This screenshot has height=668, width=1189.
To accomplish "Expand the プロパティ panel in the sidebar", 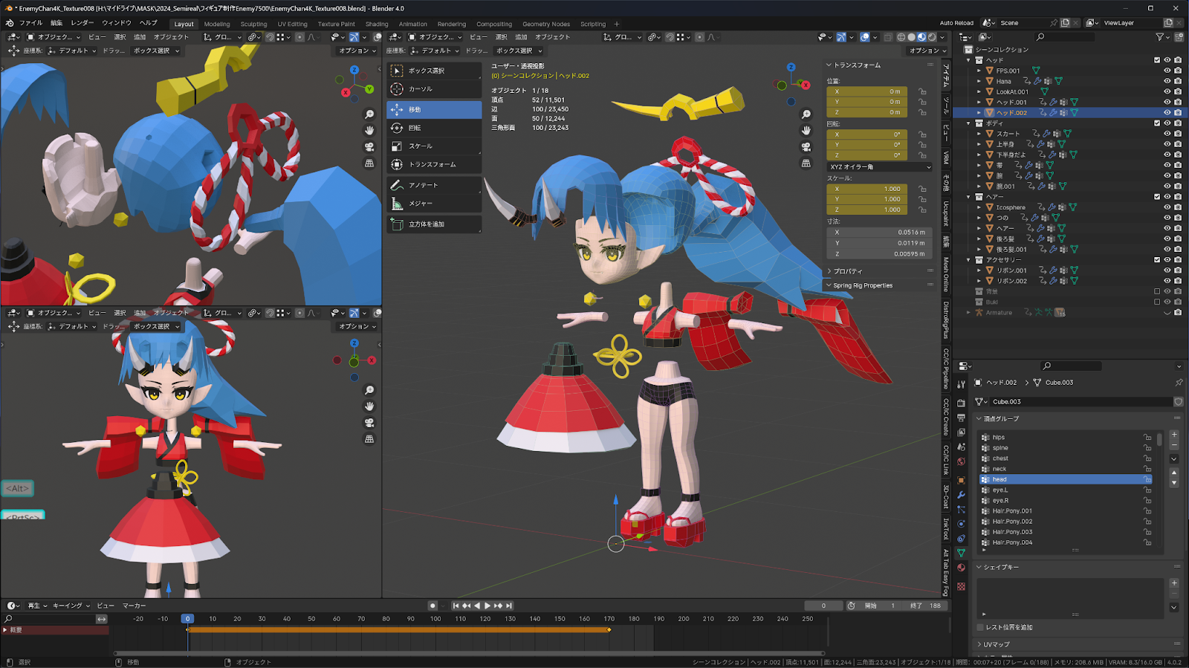I will pyautogui.click(x=848, y=271).
